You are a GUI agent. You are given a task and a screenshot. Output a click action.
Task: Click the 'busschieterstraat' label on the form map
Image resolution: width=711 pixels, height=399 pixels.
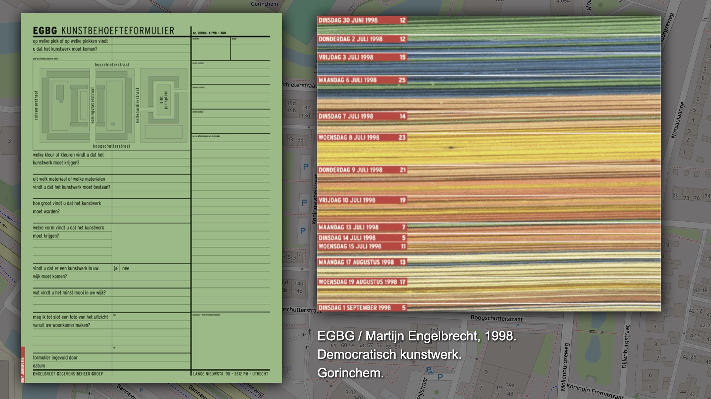tap(112, 65)
